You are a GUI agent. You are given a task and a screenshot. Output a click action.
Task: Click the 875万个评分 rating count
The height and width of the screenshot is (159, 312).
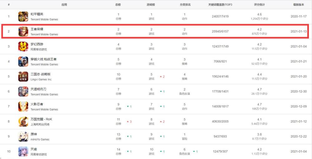(259, 34)
